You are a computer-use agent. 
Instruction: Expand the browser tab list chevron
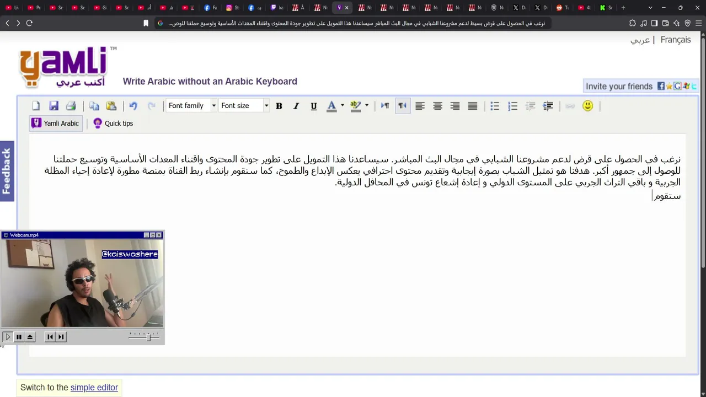tap(650, 8)
